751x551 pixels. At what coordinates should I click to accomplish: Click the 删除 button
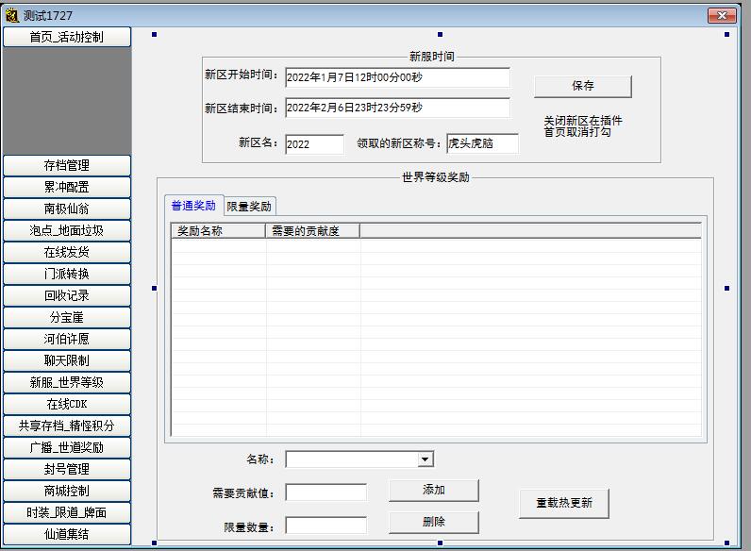[433, 522]
